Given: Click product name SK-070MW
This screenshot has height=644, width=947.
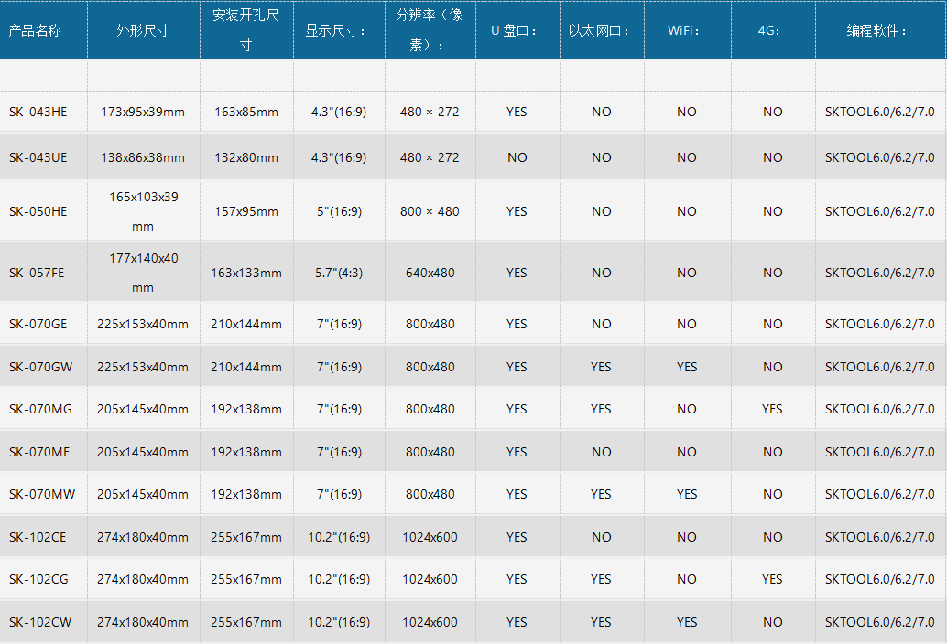Looking at the screenshot, I should pyautogui.click(x=42, y=494).
